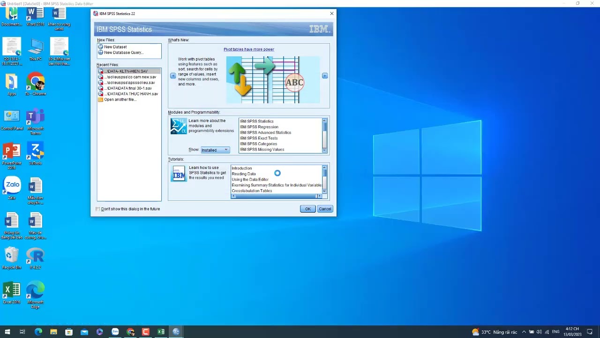Screen dimensions: 600x338
Task: Select recent file DATA- KLTN-HIEN.SAV
Action: pyautogui.click(x=129, y=71)
